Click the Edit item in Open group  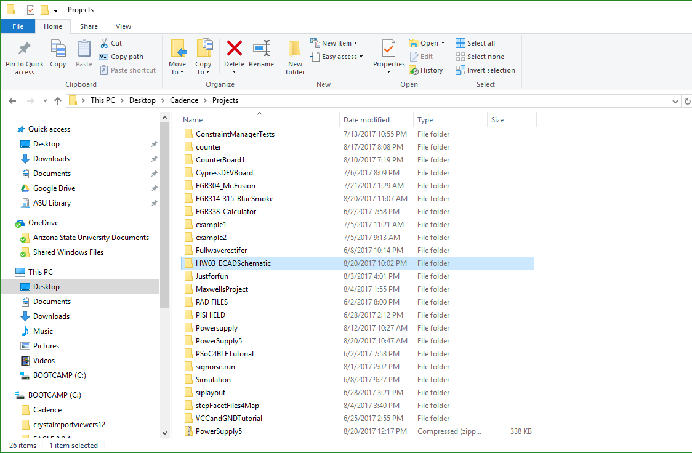[422, 57]
